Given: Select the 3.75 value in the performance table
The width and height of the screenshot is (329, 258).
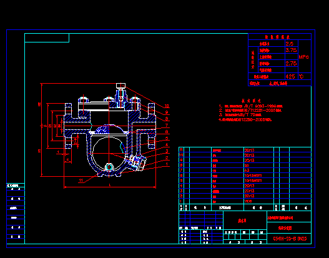Looking at the screenshot, I should [292, 50].
